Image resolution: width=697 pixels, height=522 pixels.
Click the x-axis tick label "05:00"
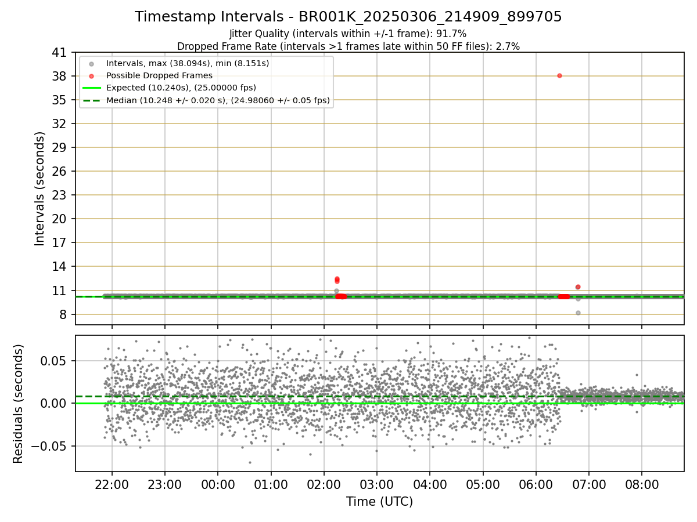point(483,485)
